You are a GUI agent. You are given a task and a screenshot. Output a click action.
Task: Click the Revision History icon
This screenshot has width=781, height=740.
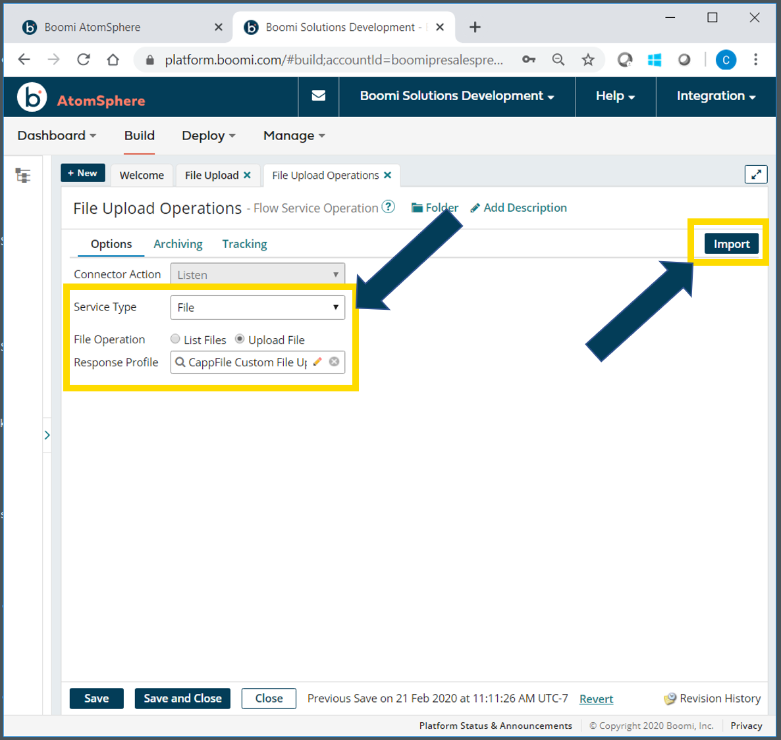(670, 699)
